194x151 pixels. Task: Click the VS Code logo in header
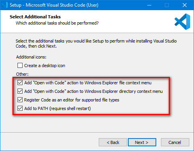182,21
